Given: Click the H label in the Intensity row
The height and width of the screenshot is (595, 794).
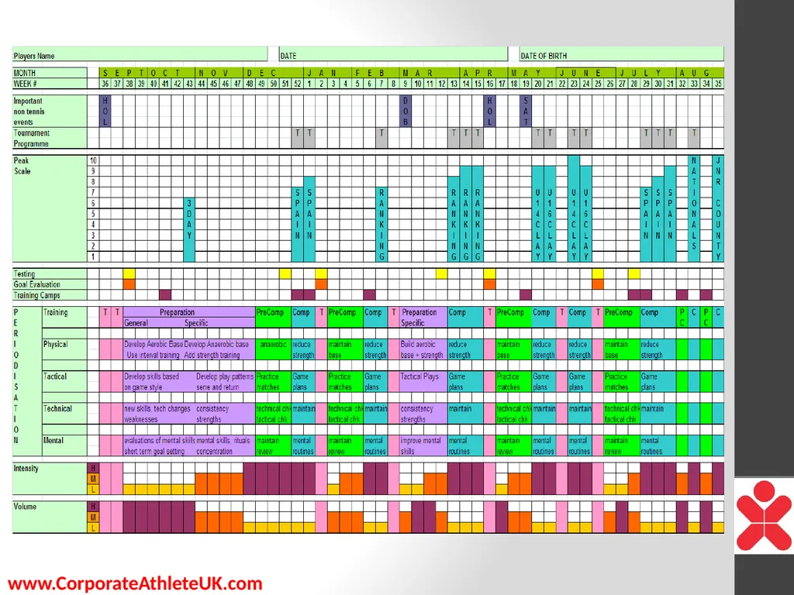Looking at the screenshot, I should [x=93, y=467].
